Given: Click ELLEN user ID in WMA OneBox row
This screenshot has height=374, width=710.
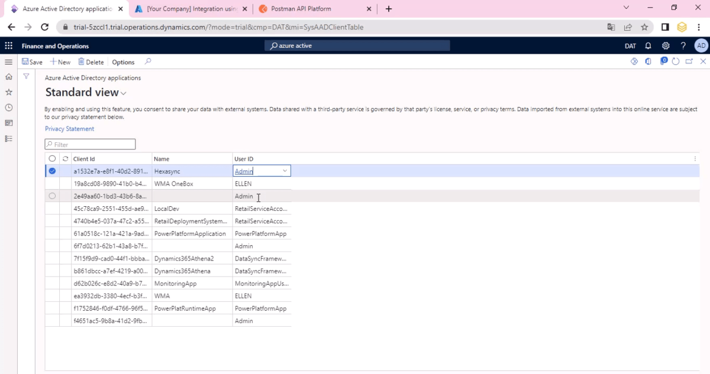Looking at the screenshot, I should pos(262,184).
